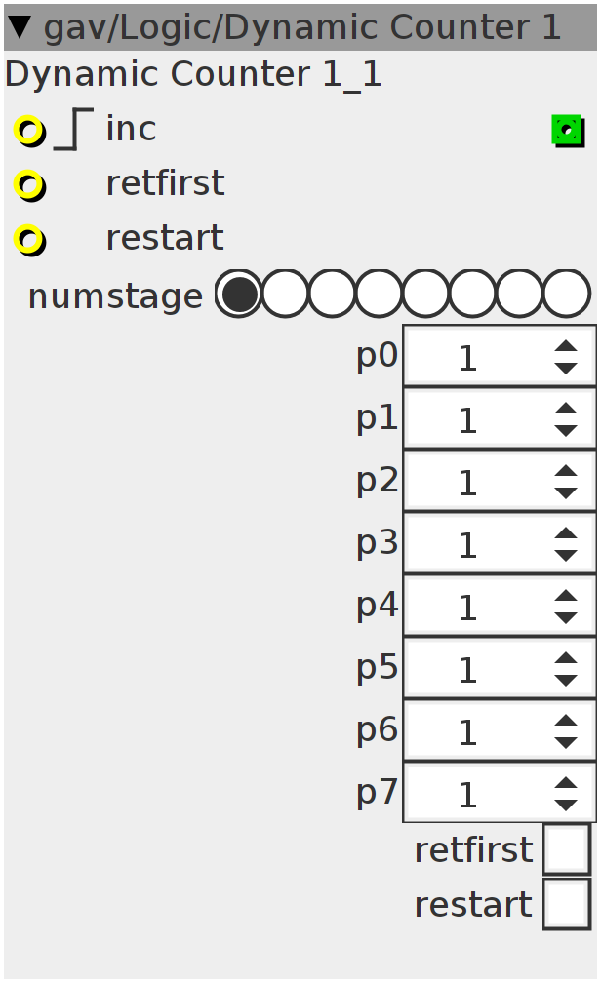Click the Dynamic Counter 1_1 instance name
This screenshot has height=983, width=601.
tap(193, 74)
